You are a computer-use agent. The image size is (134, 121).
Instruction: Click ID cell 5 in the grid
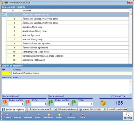pyautogui.click(x=14, y=31)
